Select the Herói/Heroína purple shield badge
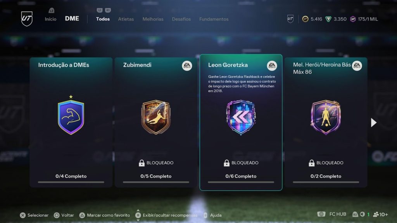The height and width of the screenshot is (223, 397). click(x=326, y=117)
